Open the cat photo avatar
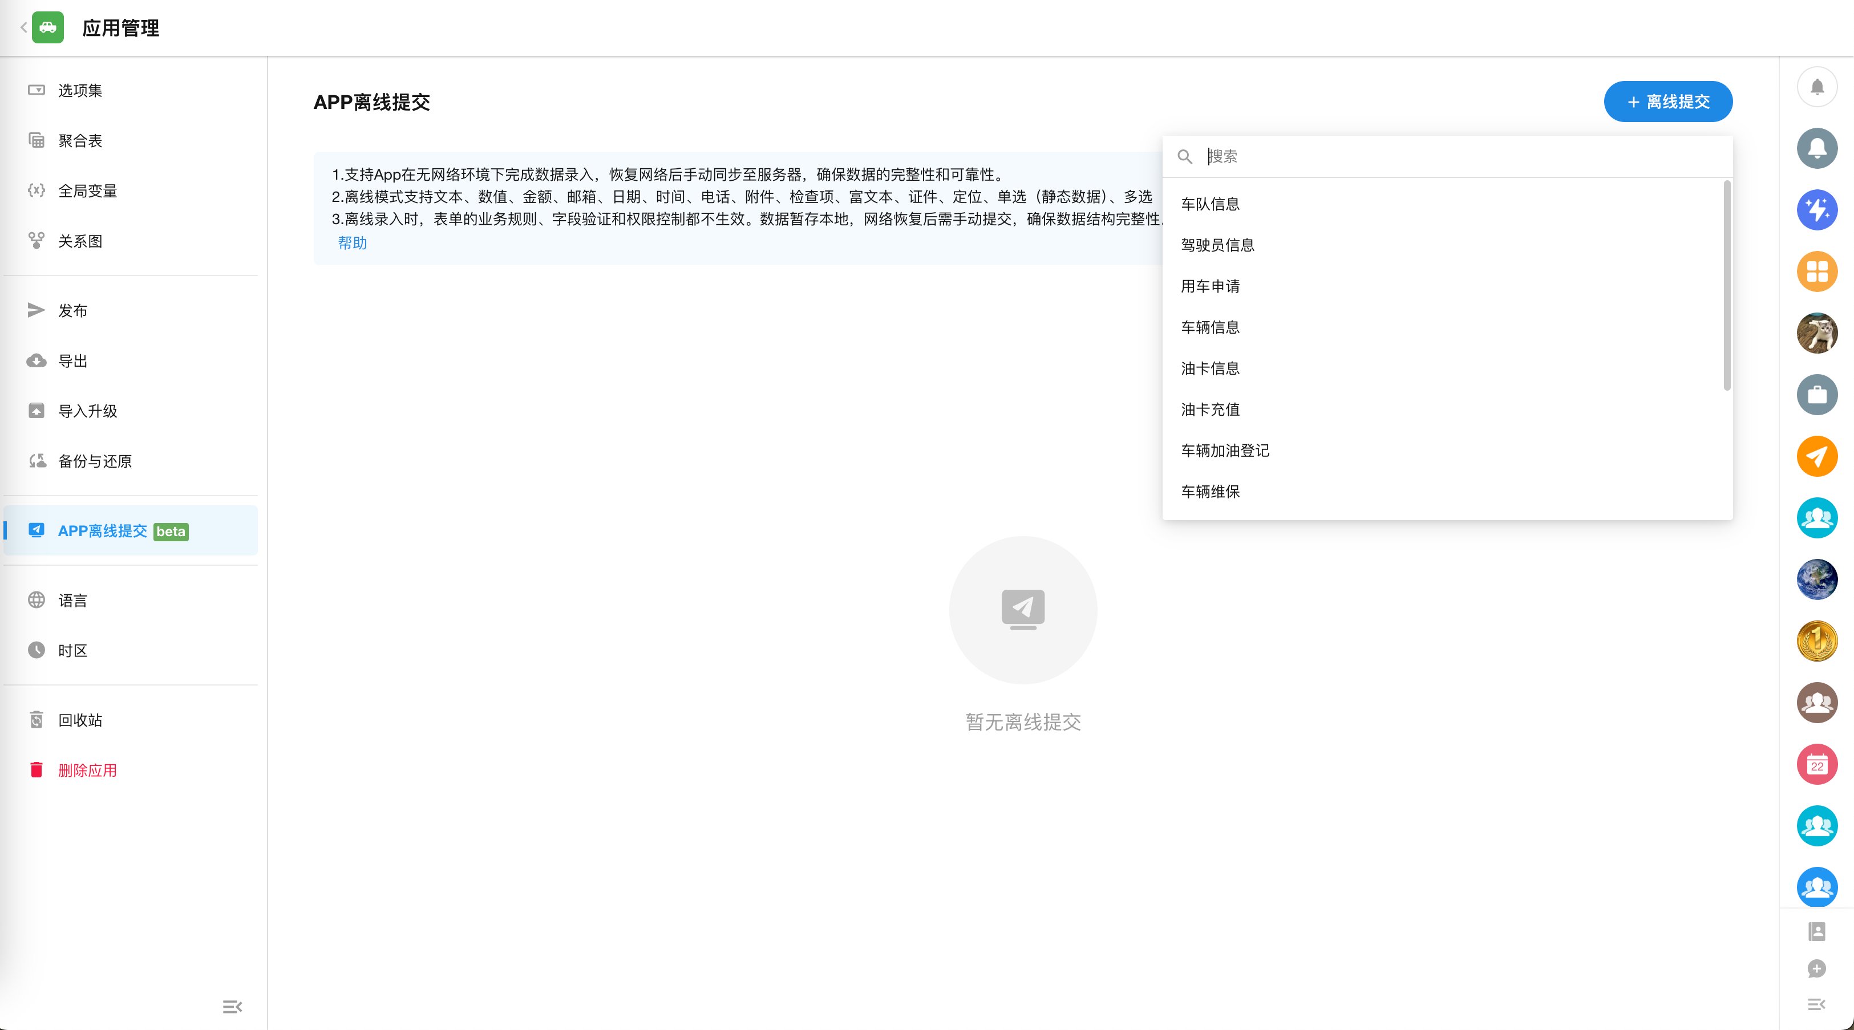Image resolution: width=1854 pixels, height=1030 pixels. [x=1816, y=333]
